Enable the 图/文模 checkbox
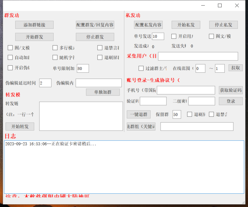Image resolution: width=248 pixels, height=207 pixels. coord(10,48)
